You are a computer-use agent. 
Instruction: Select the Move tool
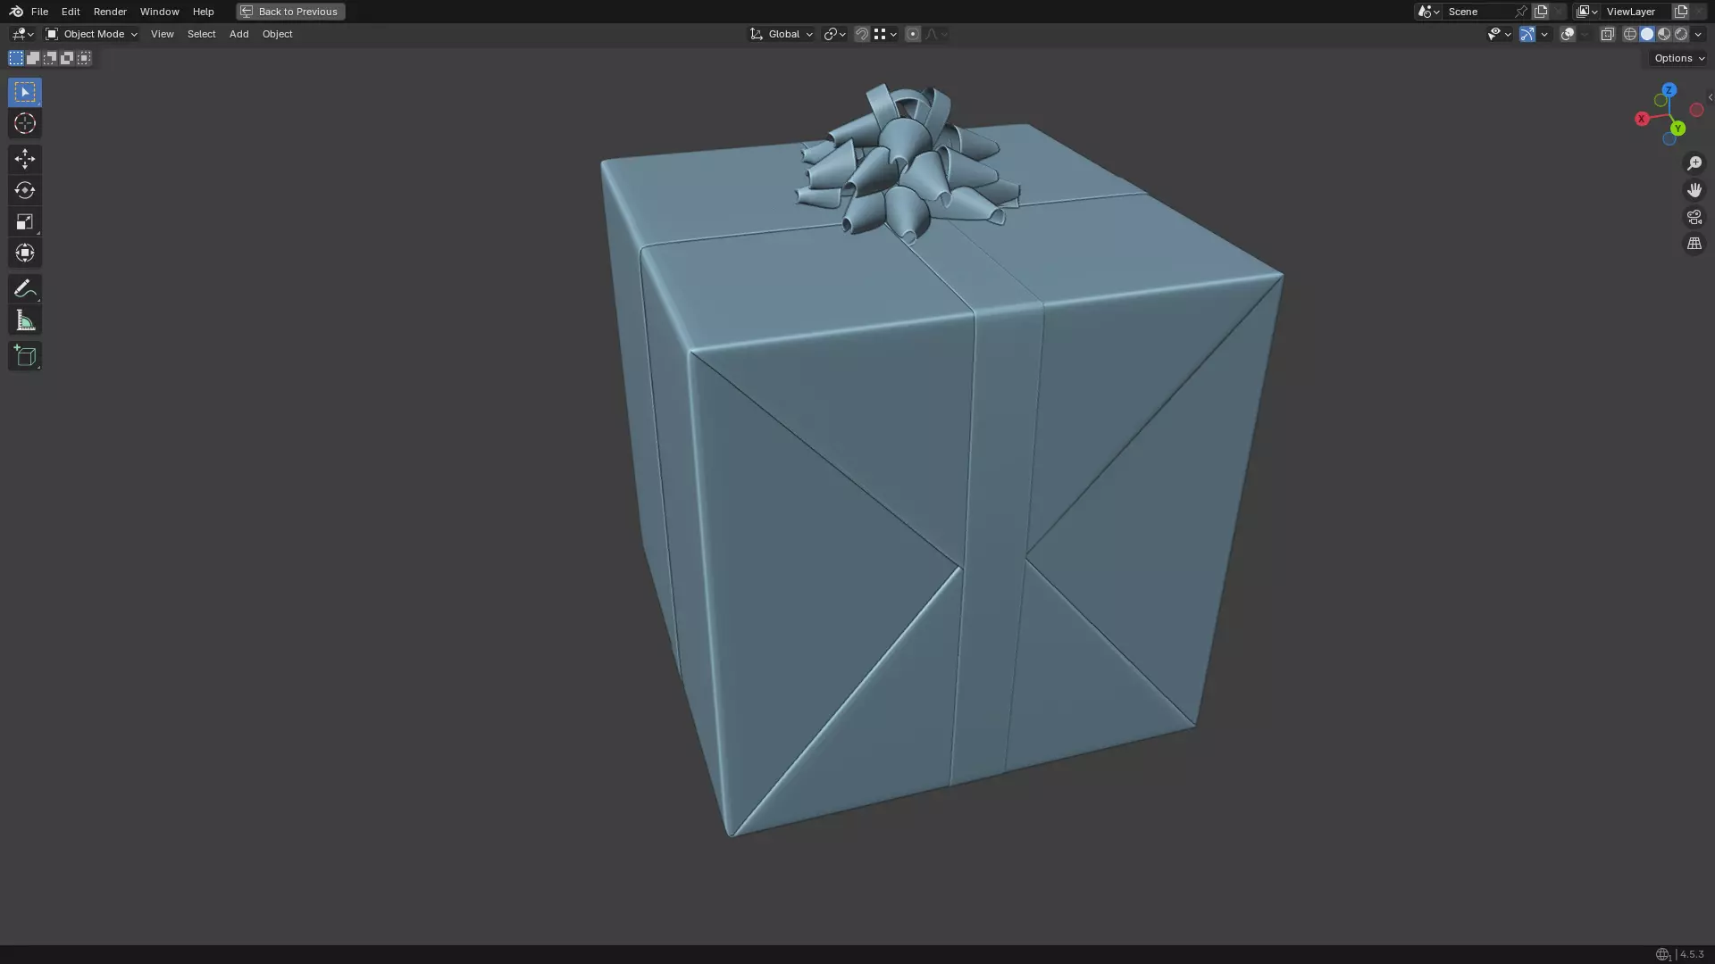tap(25, 159)
